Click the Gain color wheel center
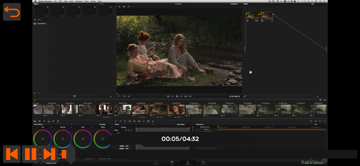 point(83,139)
